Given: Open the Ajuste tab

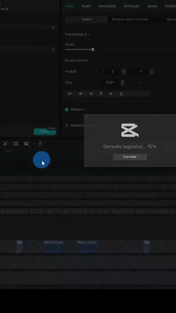Looking at the screenshot, I should [x=152, y=6].
